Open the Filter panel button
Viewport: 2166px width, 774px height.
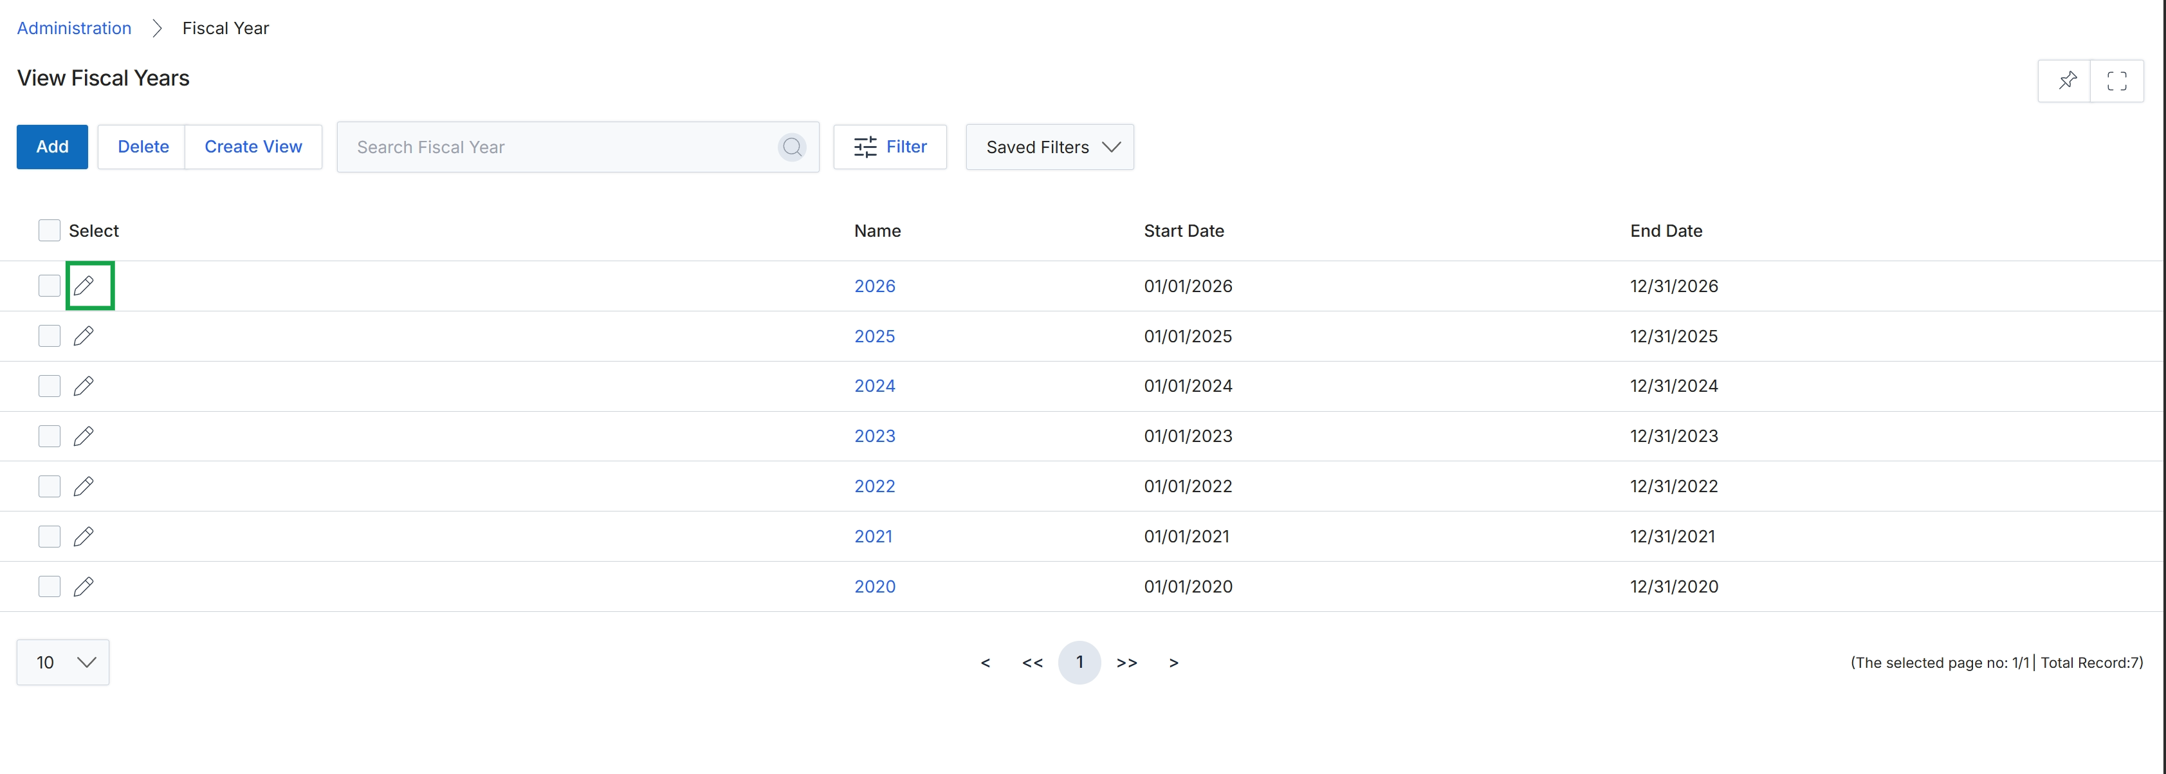pos(890,147)
